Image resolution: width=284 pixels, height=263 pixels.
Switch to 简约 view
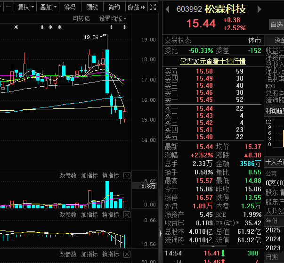[114, 7]
